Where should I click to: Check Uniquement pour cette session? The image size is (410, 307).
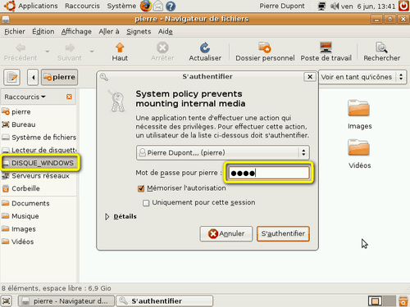coord(146,203)
